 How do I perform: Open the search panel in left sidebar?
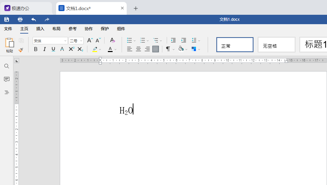pyautogui.click(x=7, y=66)
